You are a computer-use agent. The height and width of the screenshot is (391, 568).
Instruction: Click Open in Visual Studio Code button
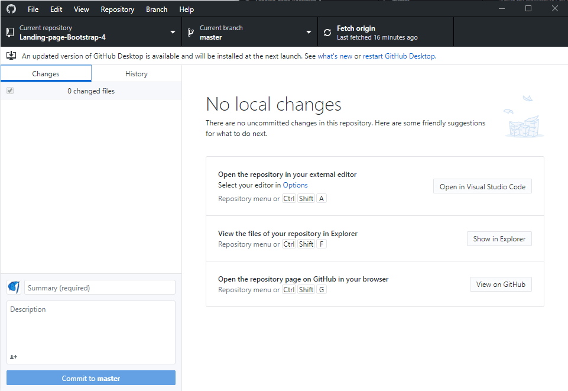[482, 186]
